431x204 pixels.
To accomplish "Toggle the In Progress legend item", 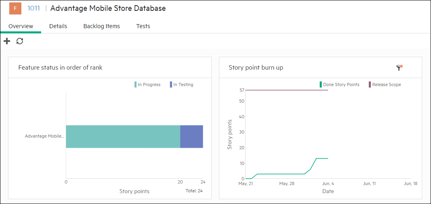I will 148,84.
